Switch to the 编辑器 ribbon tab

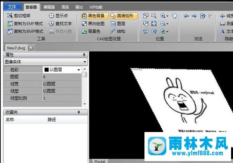point(49,7)
